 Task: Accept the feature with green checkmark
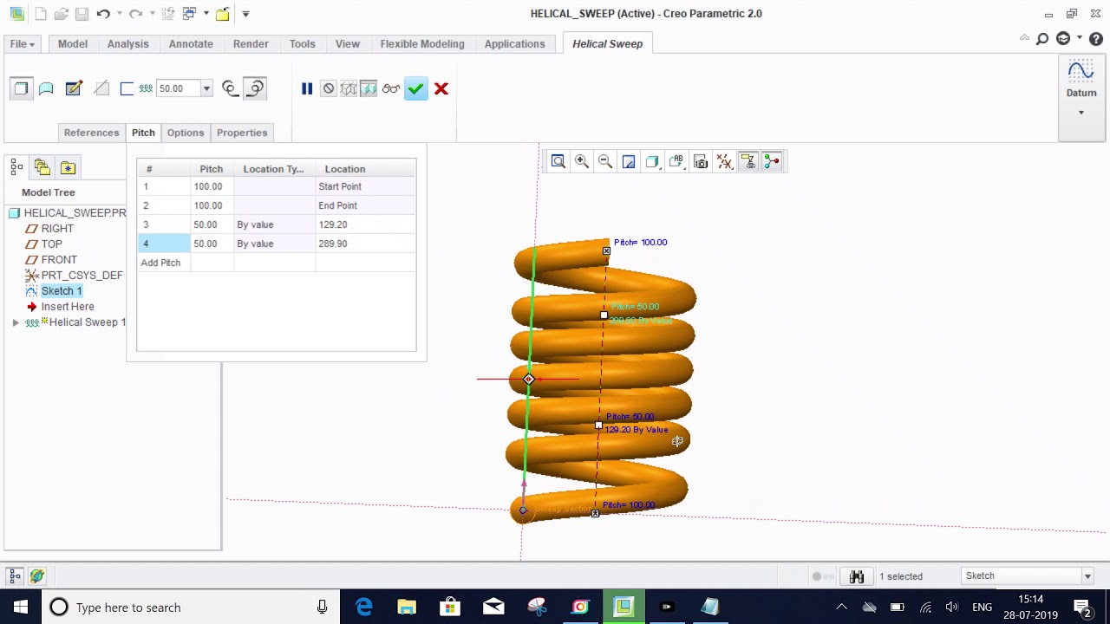pyautogui.click(x=416, y=88)
